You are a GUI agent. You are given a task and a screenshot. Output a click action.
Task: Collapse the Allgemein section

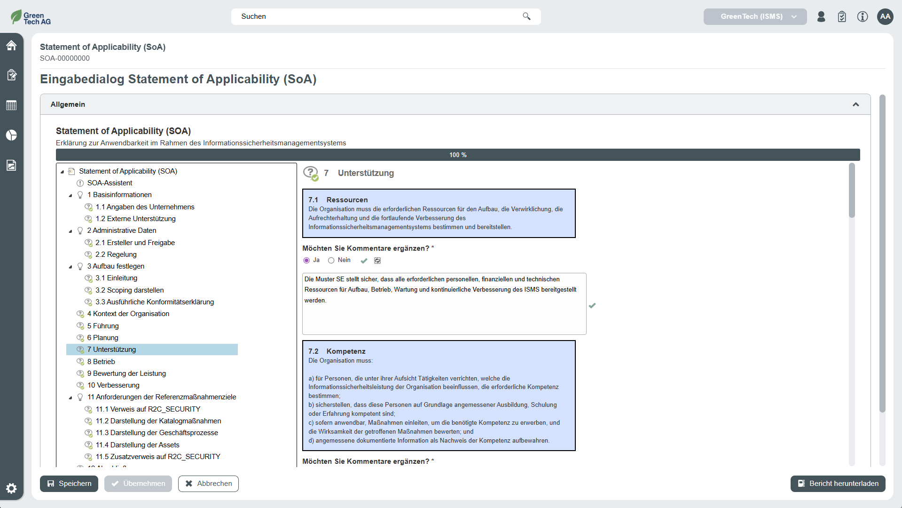(x=855, y=104)
